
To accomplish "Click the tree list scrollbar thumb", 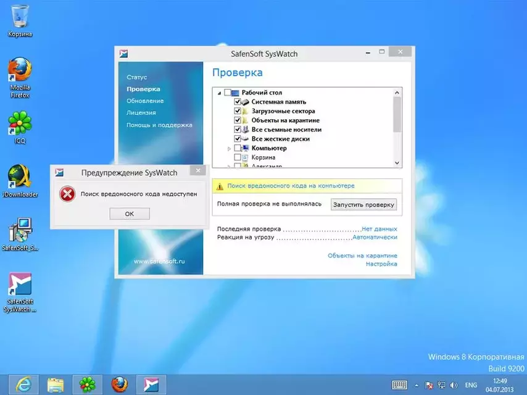I will [x=397, y=114].
